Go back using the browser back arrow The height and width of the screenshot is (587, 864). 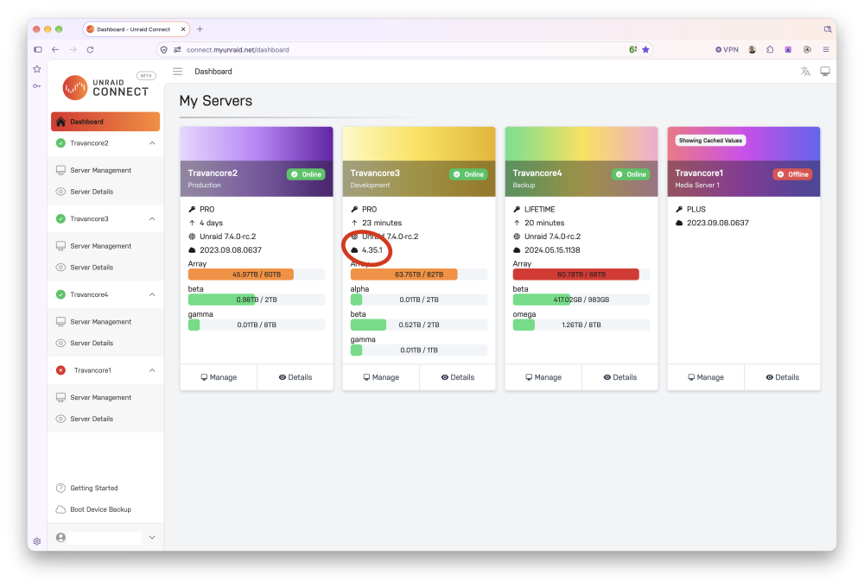[55, 49]
